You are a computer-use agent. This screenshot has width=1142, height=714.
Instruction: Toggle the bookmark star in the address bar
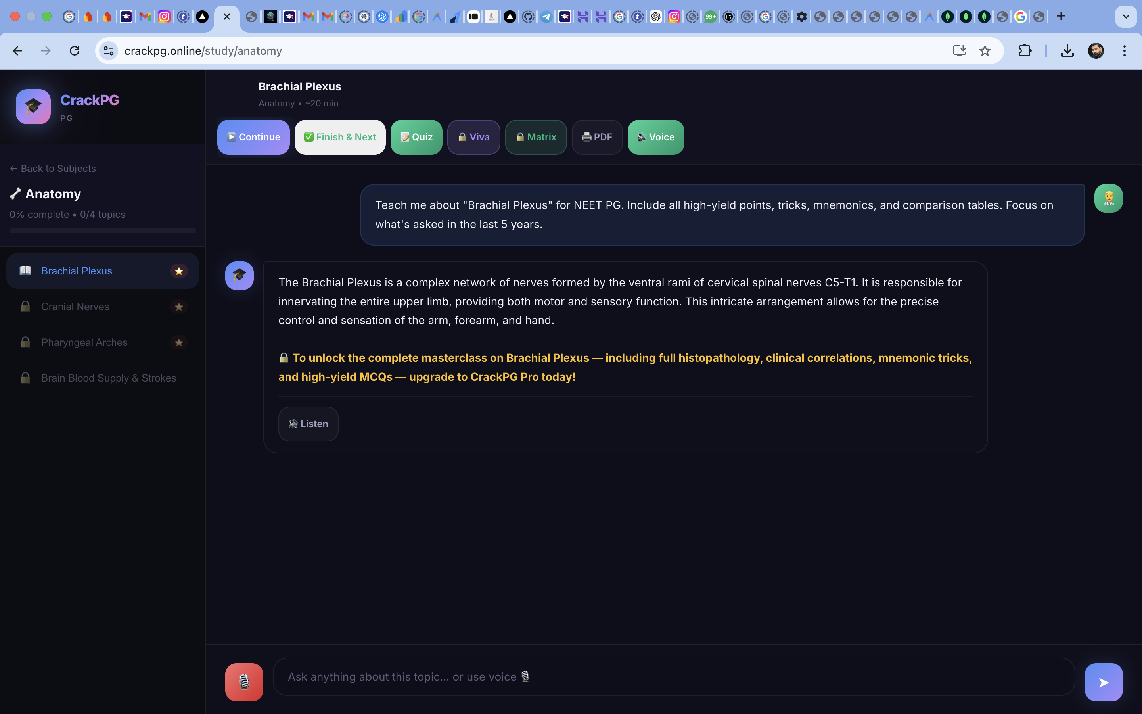pos(985,50)
